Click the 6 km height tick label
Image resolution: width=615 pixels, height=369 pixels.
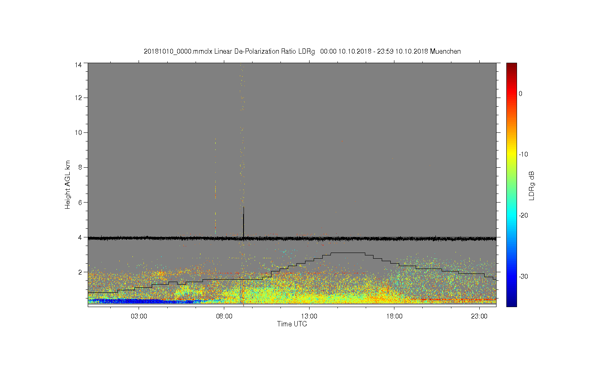tap(80, 202)
